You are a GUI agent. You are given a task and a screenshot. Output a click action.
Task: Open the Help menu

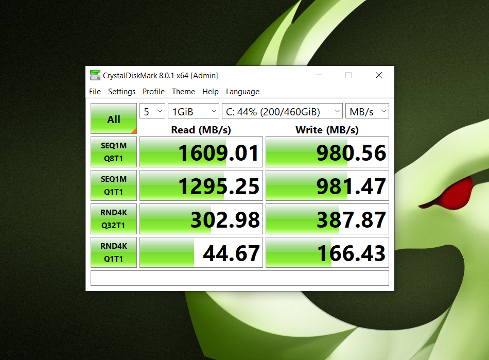click(x=211, y=91)
